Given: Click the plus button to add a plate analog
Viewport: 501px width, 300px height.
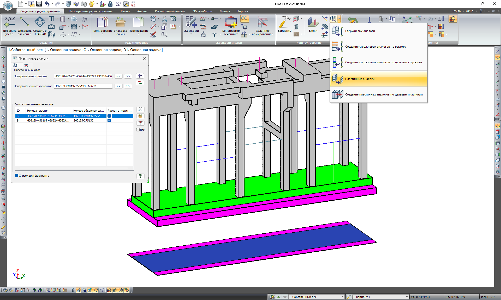Looking at the screenshot, I should 140,76.
